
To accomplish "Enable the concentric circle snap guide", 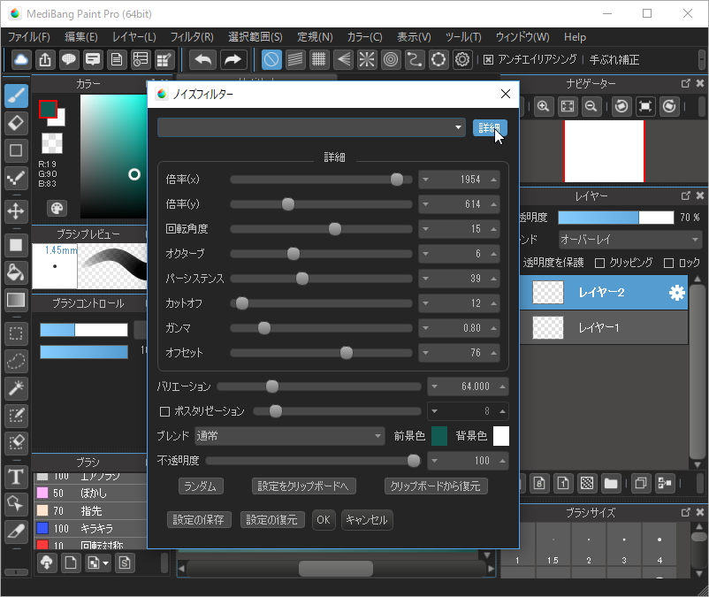I will [x=391, y=60].
